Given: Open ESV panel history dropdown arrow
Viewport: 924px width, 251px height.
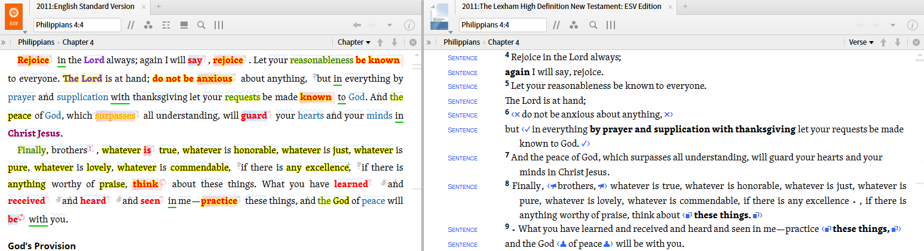Looking at the screenshot, I should [390, 25].
